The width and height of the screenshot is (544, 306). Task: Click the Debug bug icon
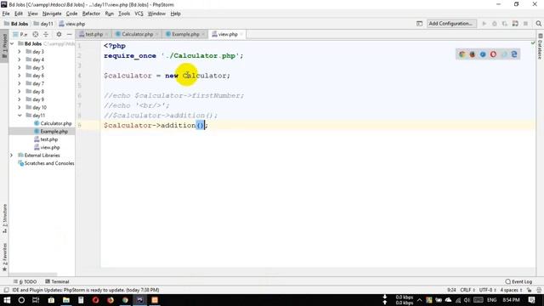pos(495,24)
